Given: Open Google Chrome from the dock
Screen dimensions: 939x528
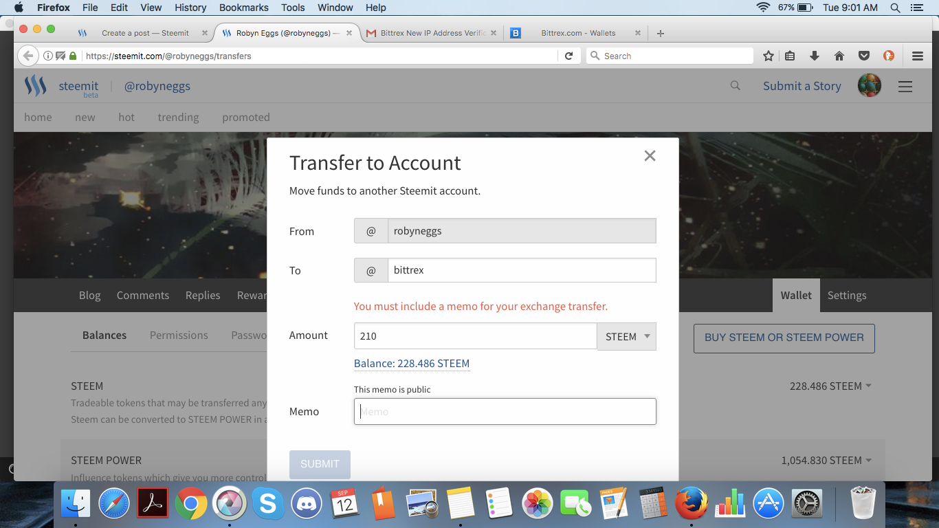Looking at the screenshot, I should (x=191, y=505).
